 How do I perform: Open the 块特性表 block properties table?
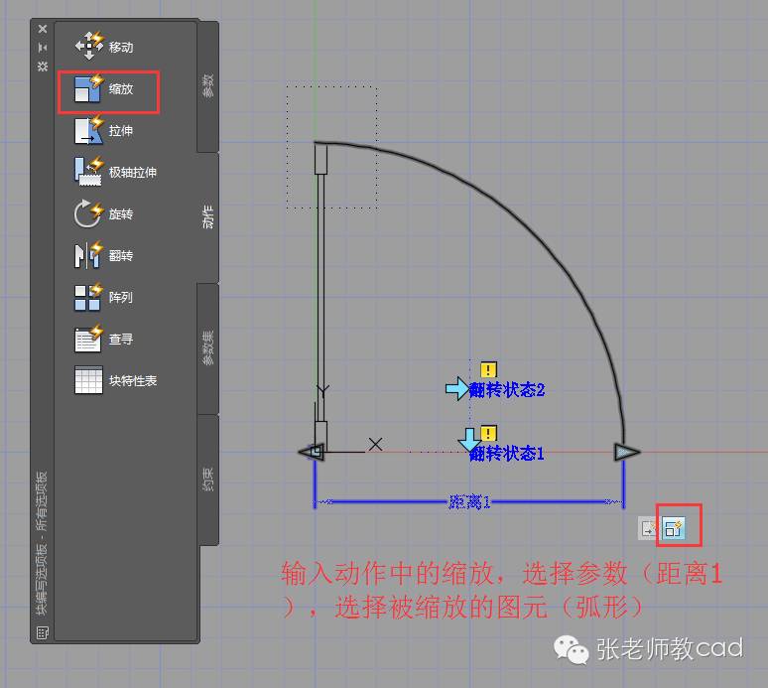pyautogui.click(x=115, y=381)
